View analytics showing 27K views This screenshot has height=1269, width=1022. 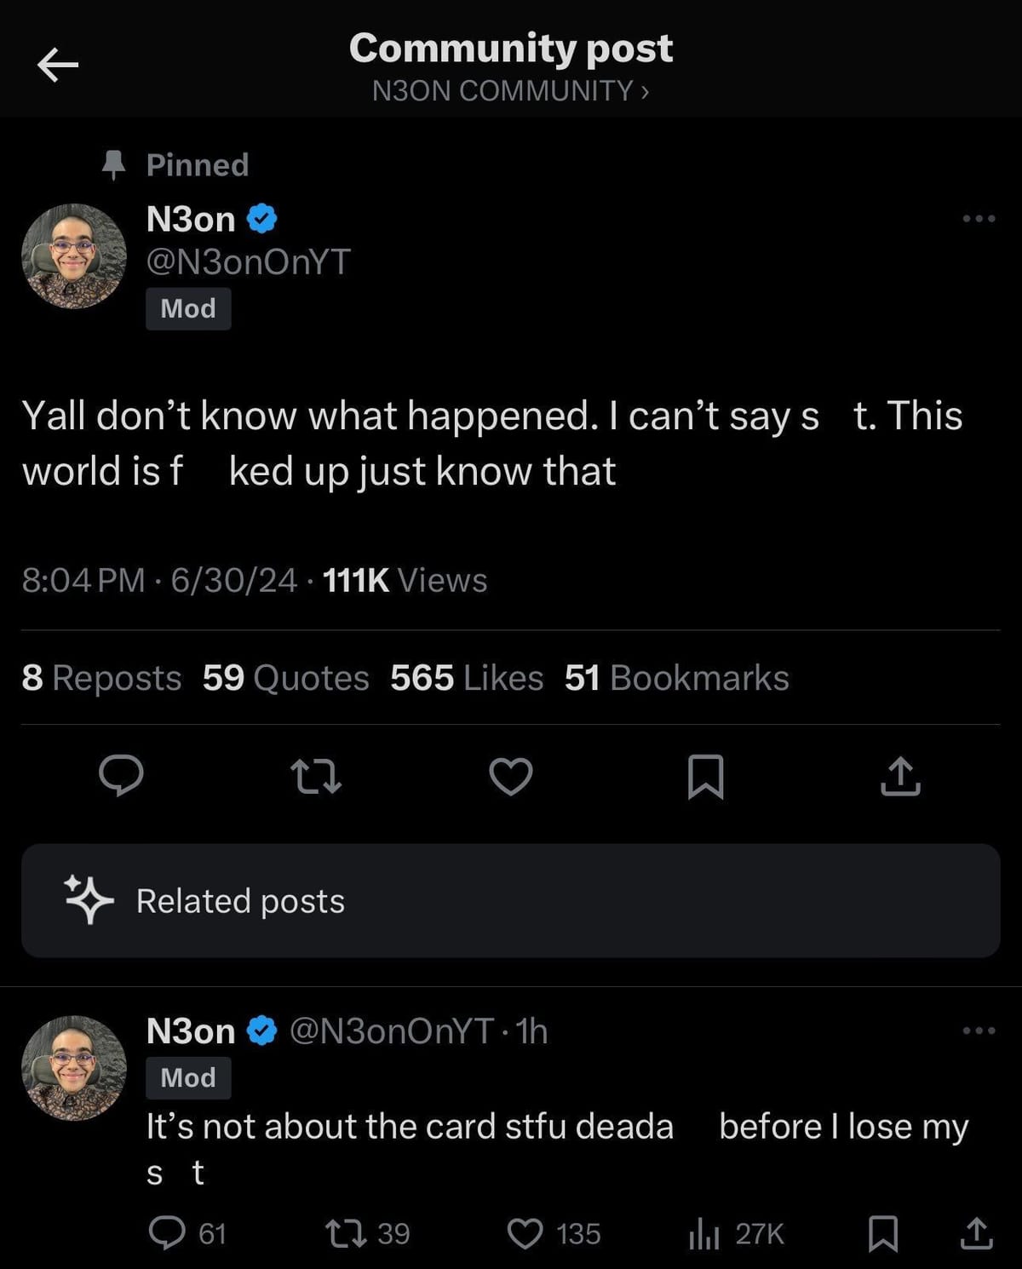pyautogui.click(x=705, y=1233)
